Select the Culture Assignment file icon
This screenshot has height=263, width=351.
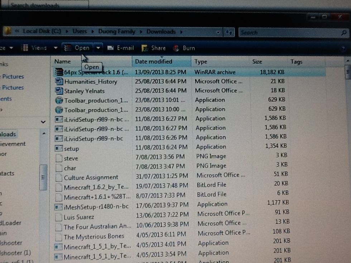[x=59, y=177]
